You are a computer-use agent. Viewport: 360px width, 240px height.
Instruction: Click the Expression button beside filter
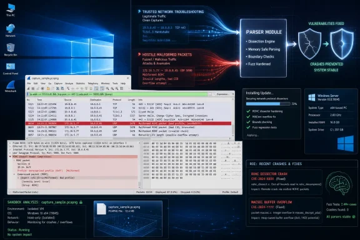(222, 94)
